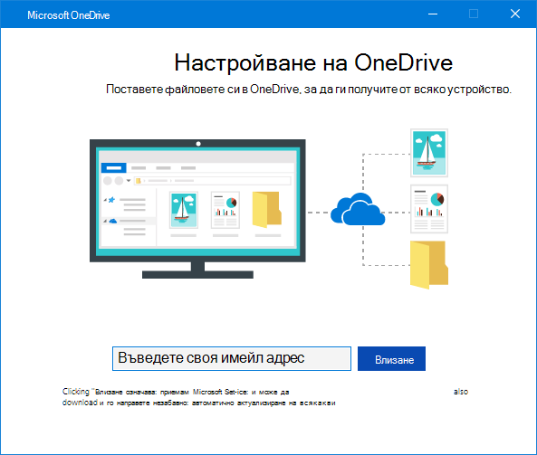Image resolution: width=537 pixels, height=455 pixels.
Task: Close the Microsoft OneDrive setup window
Action: pyautogui.click(x=515, y=14)
